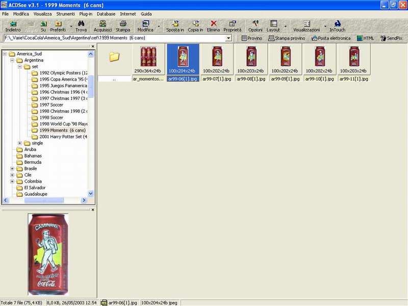The height and width of the screenshot is (306, 408).
Task: Open the Modifica edit tool icon
Action: click(x=145, y=27)
